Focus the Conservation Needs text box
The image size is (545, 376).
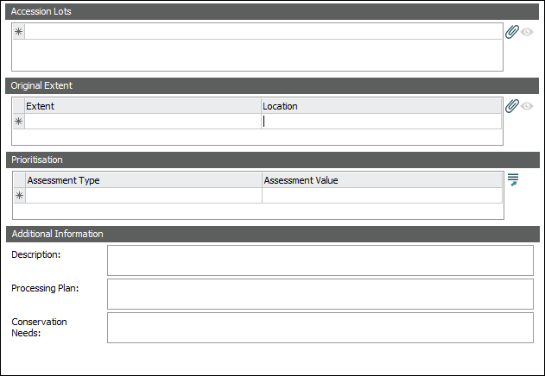[x=320, y=327]
